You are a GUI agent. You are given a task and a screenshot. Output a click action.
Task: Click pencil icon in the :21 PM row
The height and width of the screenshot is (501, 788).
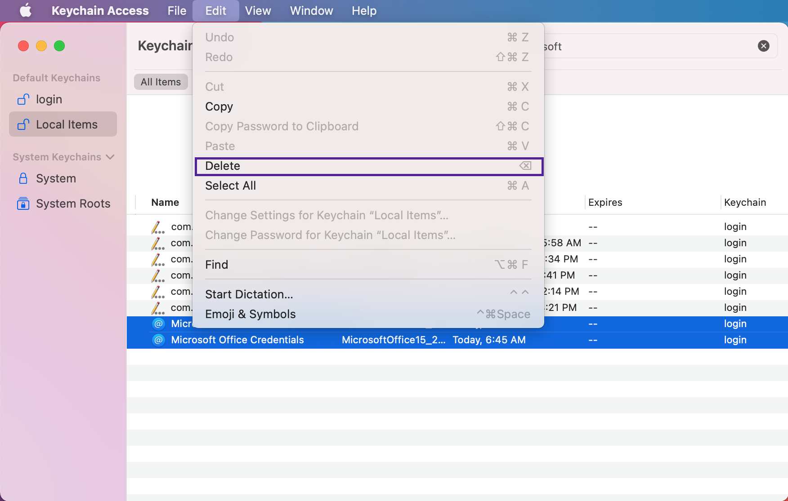pyautogui.click(x=158, y=308)
